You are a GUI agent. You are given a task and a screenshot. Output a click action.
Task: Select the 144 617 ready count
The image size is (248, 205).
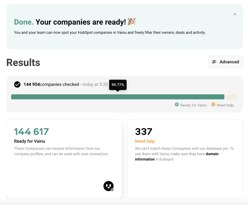[32, 132]
